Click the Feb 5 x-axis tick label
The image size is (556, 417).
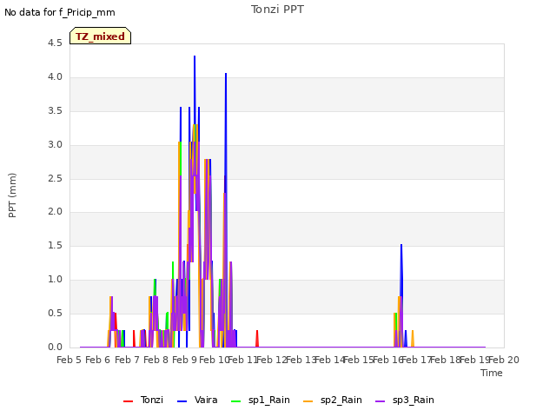pos(69,360)
